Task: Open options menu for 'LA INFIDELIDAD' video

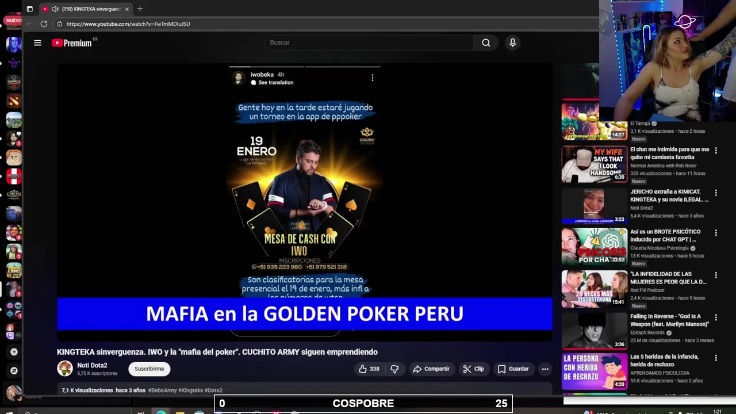Action: pyautogui.click(x=716, y=275)
